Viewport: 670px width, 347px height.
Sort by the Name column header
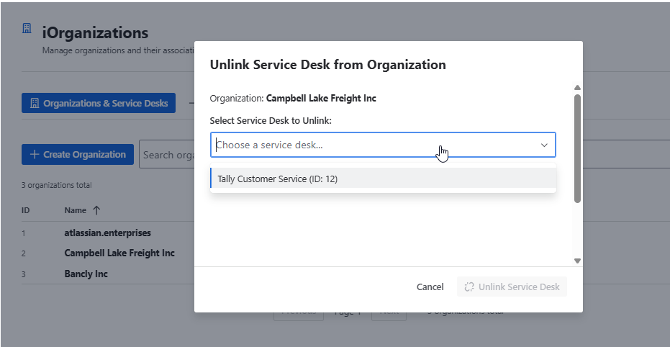click(x=75, y=210)
